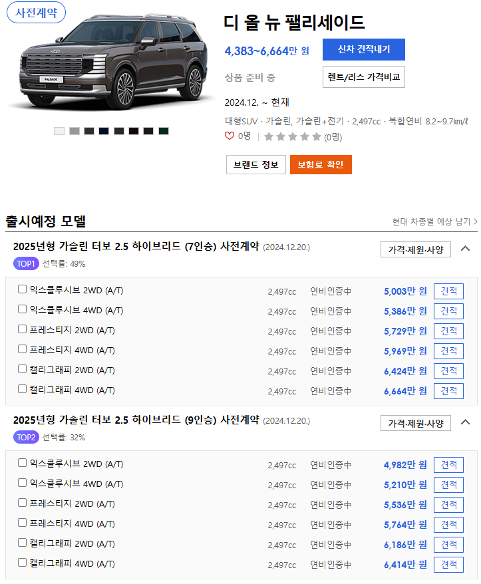481x584 pixels.
Task: Click the TOP1 badge
Action: pyautogui.click(x=26, y=263)
